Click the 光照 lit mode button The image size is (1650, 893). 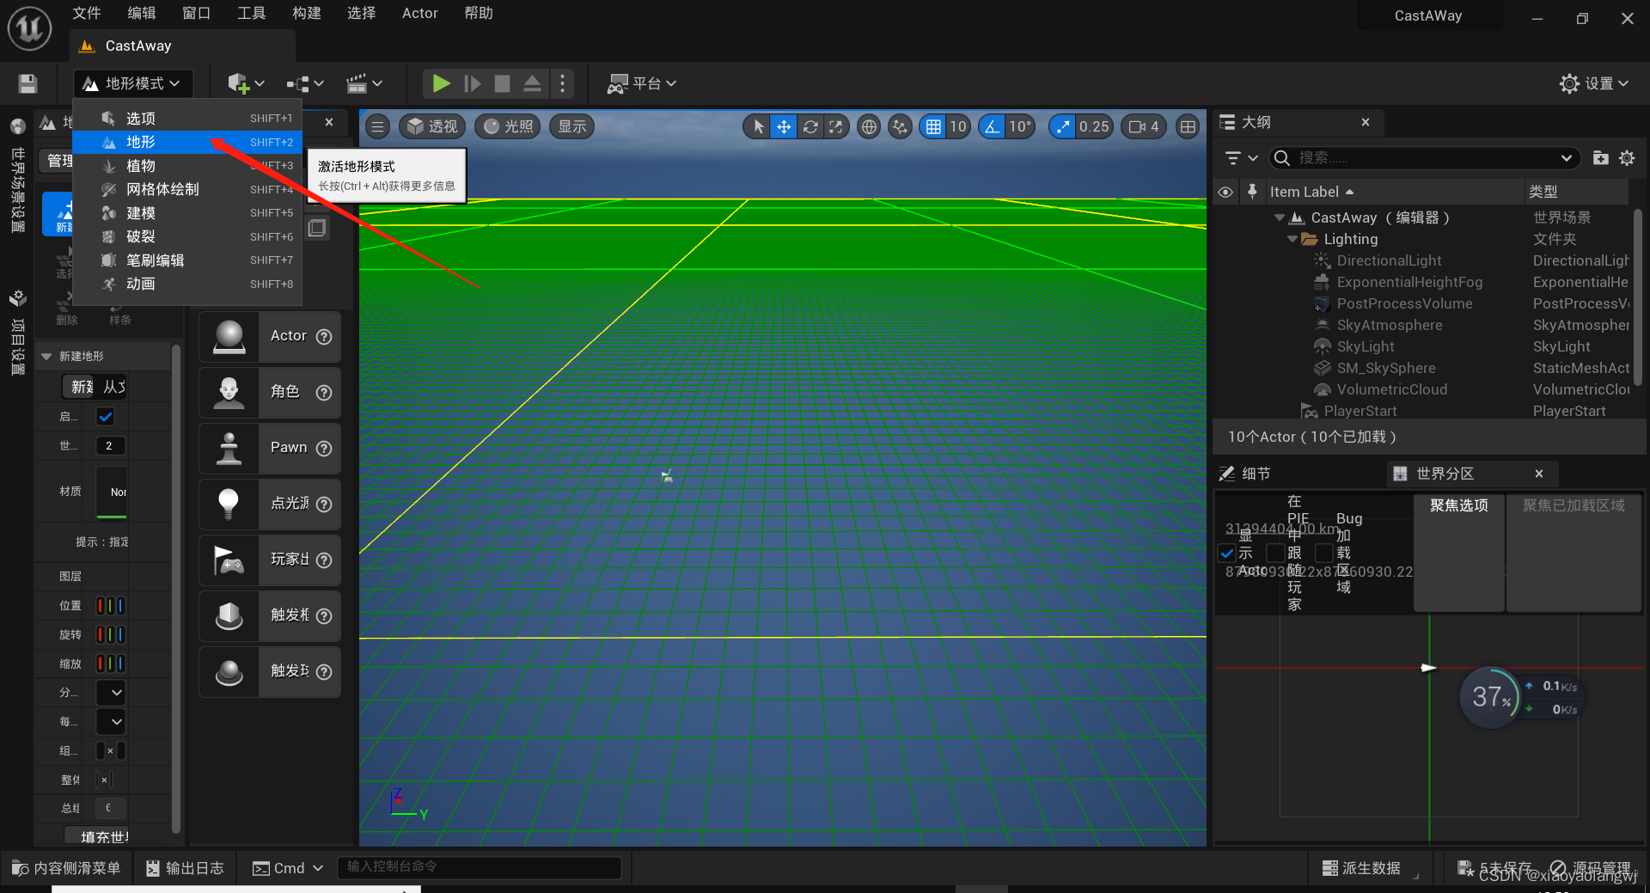pyautogui.click(x=507, y=126)
